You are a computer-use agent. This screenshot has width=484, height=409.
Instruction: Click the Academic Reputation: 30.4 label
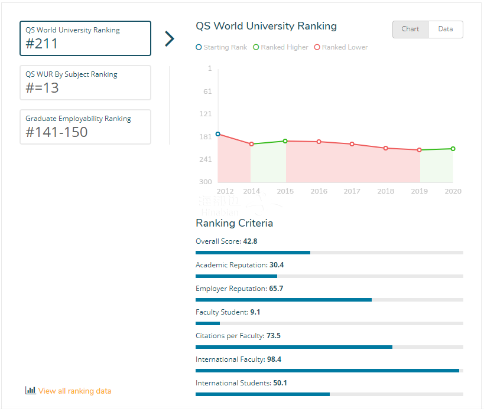click(x=240, y=265)
